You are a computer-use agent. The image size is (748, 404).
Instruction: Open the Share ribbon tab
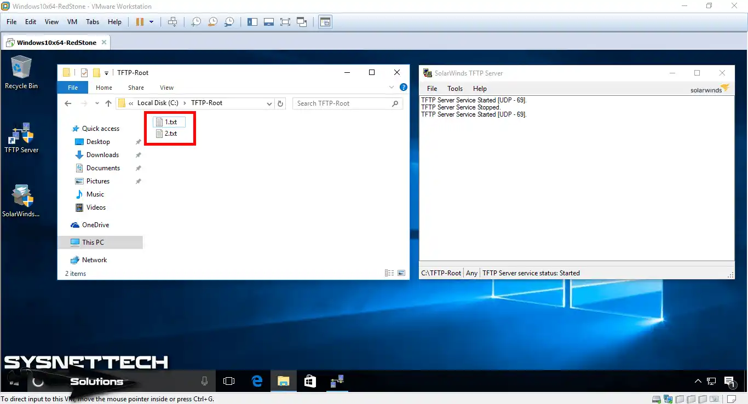coord(136,88)
